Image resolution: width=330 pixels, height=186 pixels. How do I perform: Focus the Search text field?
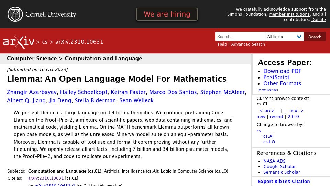240,37
